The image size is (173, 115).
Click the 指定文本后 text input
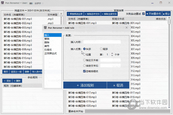(x=110, y=66)
